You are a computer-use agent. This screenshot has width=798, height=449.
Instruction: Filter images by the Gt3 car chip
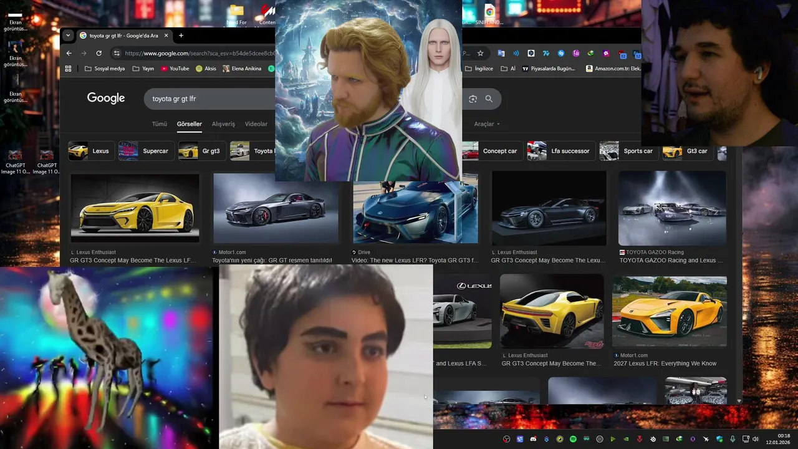coord(687,151)
